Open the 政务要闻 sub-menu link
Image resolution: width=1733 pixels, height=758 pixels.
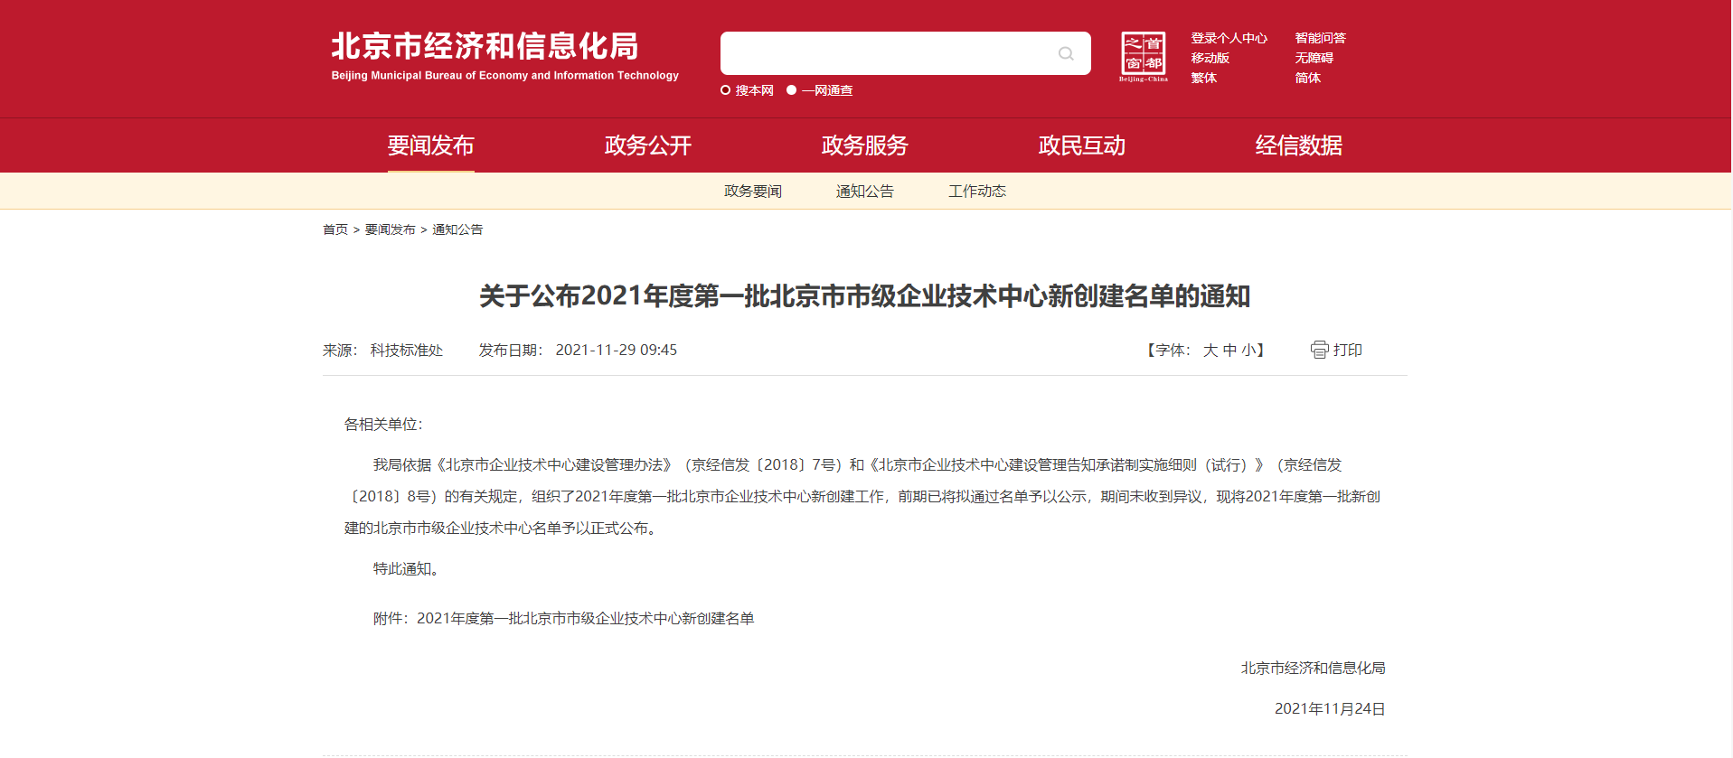pyautogui.click(x=752, y=192)
